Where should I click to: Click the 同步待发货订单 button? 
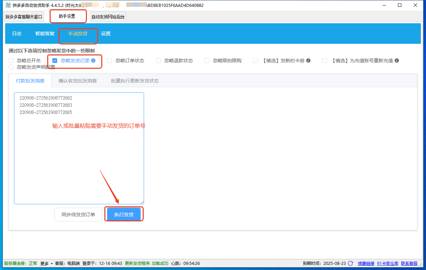pyautogui.click(x=78, y=215)
